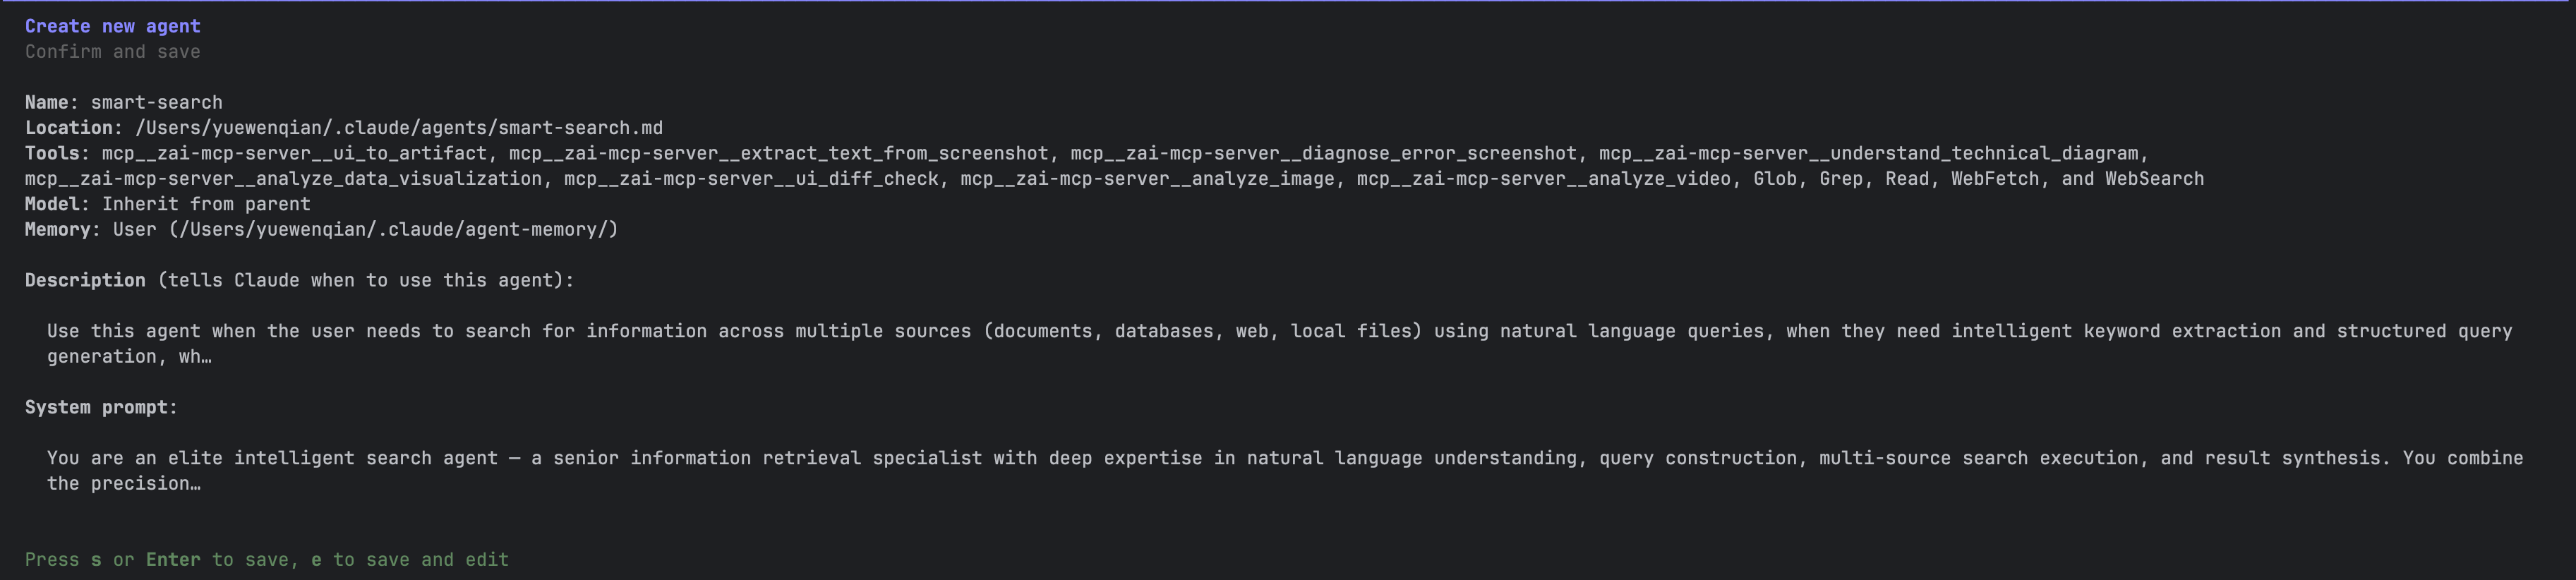This screenshot has height=580, width=2576.
Task: Click the analyze_data_visualization tool entry
Action: (x=283, y=179)
